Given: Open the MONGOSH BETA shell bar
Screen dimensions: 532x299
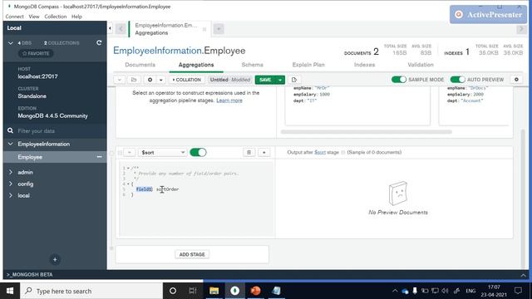Looking at the screenshot, I should pyautogui.click(x=30, y=275).
